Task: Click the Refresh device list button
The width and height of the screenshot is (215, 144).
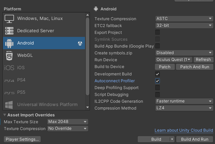Action: point(203,60)
